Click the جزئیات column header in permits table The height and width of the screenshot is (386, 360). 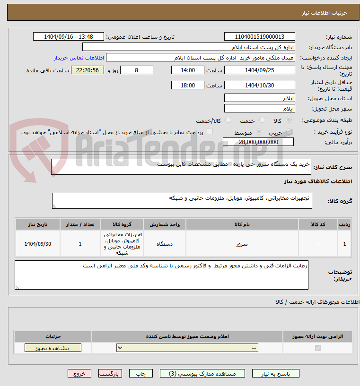pos(53,336)
